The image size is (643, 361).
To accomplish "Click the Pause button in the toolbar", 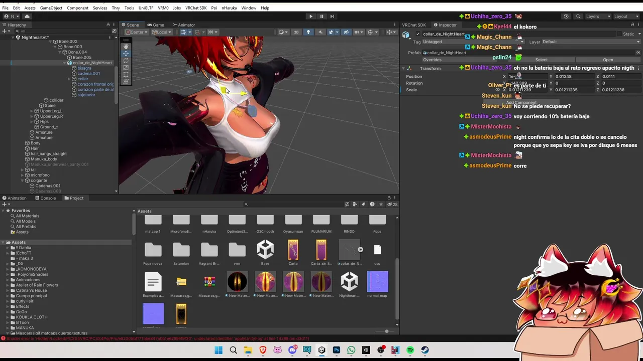I will pyautogui.click(x=321, y=16).
